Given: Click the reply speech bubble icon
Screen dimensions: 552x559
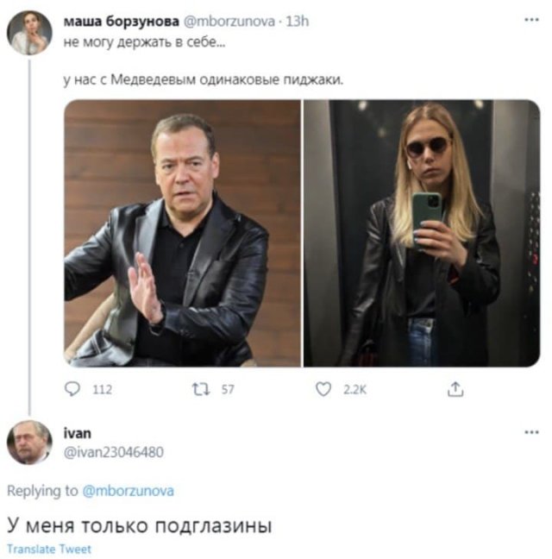Looking at the screenshot, I should [x=72, y=390].
